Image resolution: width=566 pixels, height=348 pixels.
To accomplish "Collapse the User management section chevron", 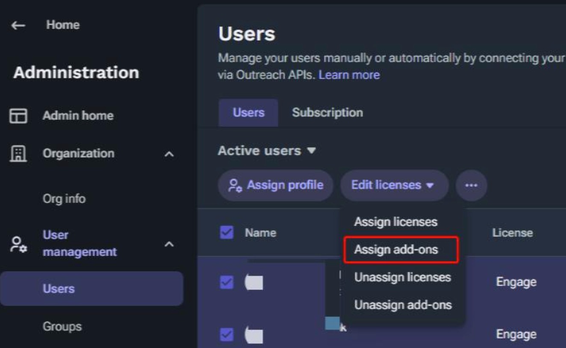I will [169, 245].
